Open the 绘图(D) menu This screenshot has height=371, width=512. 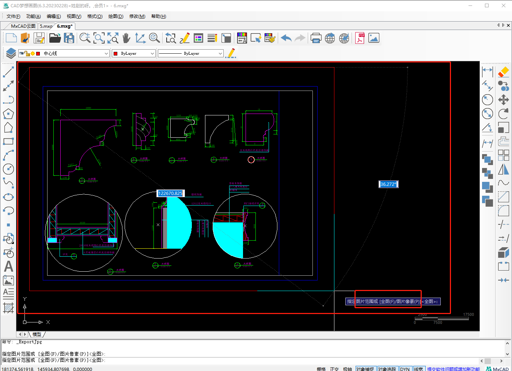click(x=116, y=16)
